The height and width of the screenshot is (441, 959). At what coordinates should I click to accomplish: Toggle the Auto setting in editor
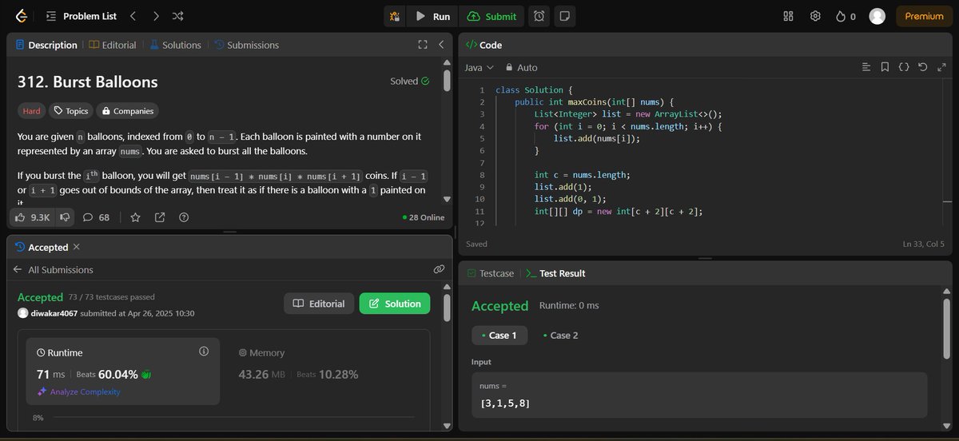pos(520,68)
